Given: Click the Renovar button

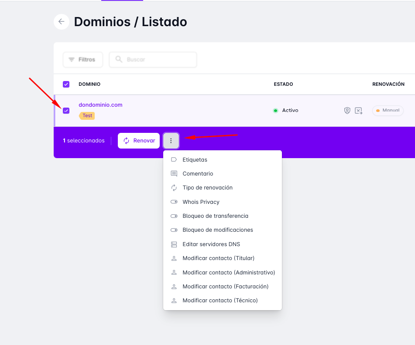Looking at the screenshot, I should click(x=139, y=141).
